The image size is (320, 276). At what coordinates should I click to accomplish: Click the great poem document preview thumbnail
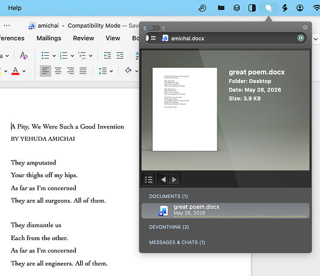[x=185, y=109]
